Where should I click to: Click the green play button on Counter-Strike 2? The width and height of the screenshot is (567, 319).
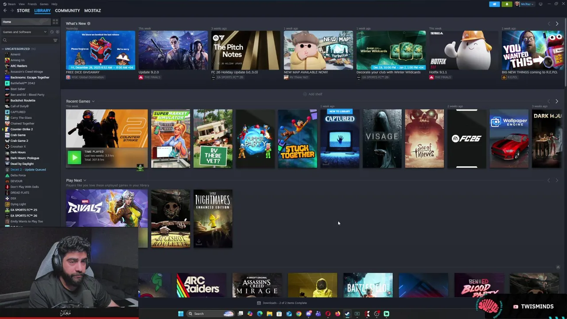point(74,156)
